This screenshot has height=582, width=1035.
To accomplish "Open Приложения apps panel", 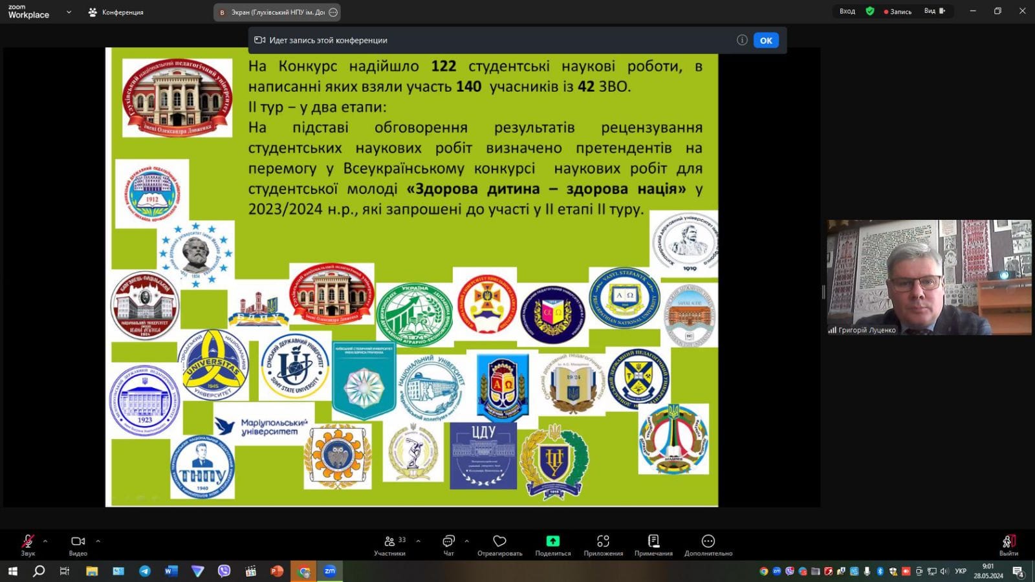I will pyautogui.click(x=603, y=544).
